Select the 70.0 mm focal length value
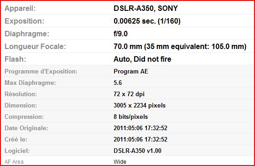This screenshot has width=255, height=166. (180, 47)
